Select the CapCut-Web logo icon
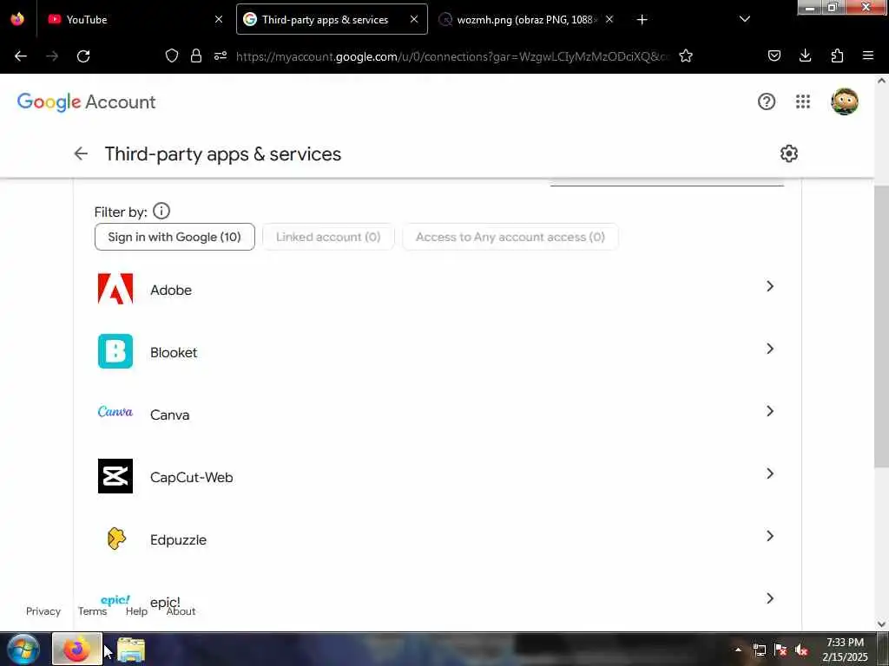Screen dimensions: 889x666 pyautogui.click(x=115, y=476)
